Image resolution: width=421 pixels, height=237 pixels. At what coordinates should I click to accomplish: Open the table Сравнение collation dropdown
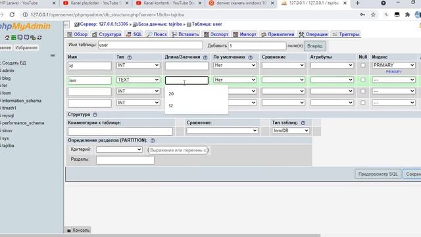[x=222, y=130]
